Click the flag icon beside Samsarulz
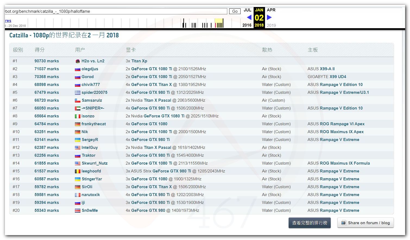The height and width of the screenshot is (240, 410). [78, 101]
